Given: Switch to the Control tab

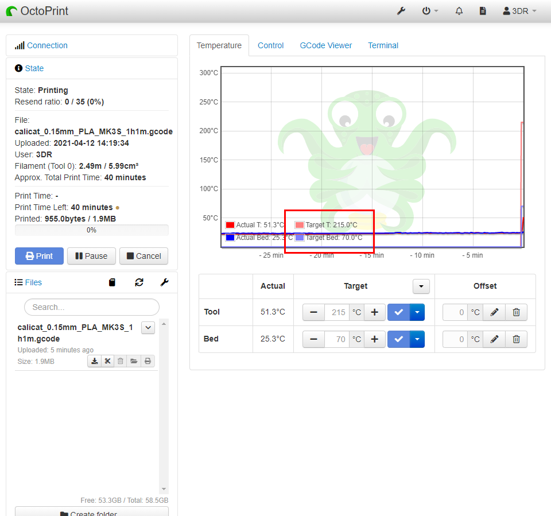Looking at the screenshot, I should 270,45.
